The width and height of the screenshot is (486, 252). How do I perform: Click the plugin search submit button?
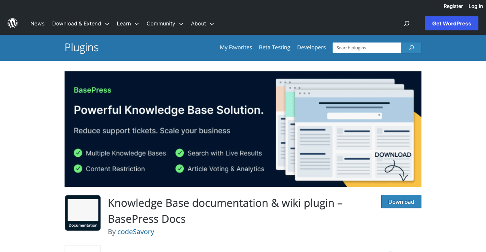(x=411, y=47)
